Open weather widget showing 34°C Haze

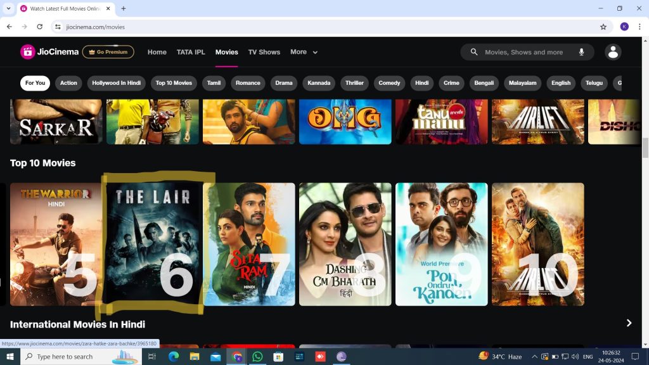[500, 356]
